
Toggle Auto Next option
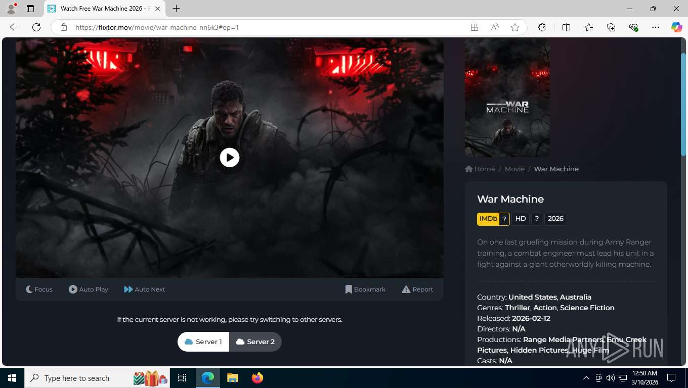145,289
